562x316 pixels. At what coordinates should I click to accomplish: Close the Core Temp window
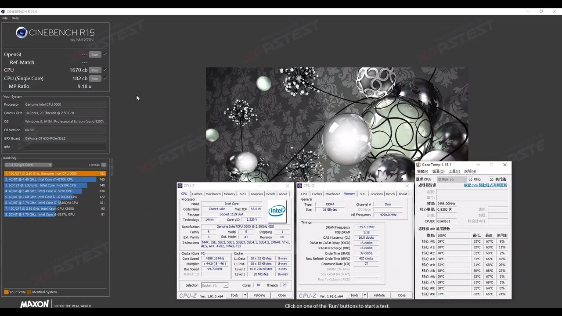[x=505, y=165]
